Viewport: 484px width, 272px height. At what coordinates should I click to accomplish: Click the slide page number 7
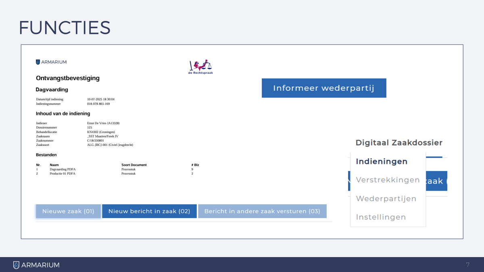tap(467, 265)
